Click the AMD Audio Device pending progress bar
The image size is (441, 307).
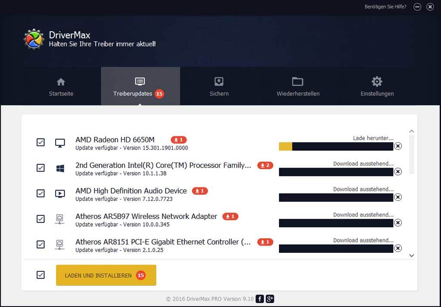[x=336, y=197]
